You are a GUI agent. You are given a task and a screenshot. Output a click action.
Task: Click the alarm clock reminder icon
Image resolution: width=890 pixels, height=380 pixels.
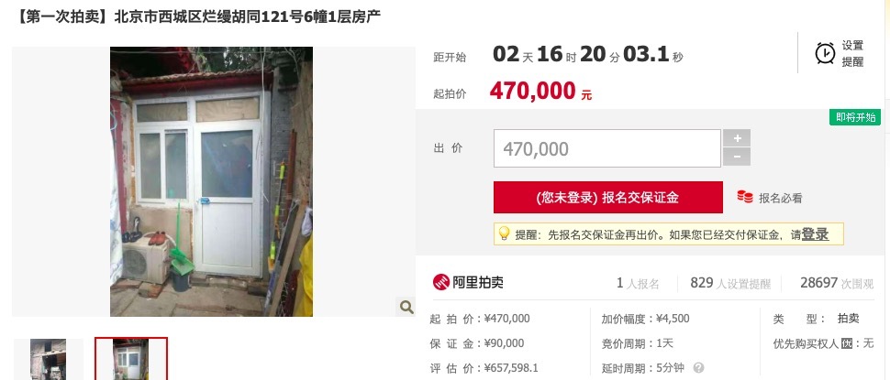point(825,53)
